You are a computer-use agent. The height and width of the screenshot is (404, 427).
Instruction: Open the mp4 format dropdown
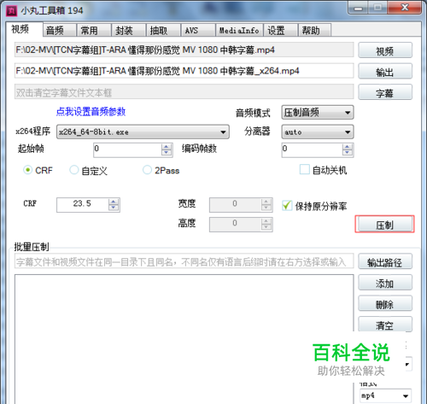(x=385, y=395)
